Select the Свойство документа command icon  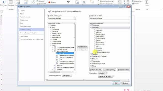pyautogui.click(x=57, y=57)
